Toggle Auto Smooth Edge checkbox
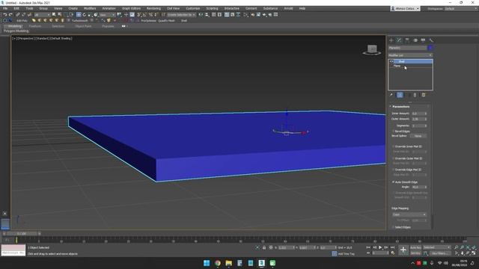Viewport: 479px width, 269px height. (394, 182)
